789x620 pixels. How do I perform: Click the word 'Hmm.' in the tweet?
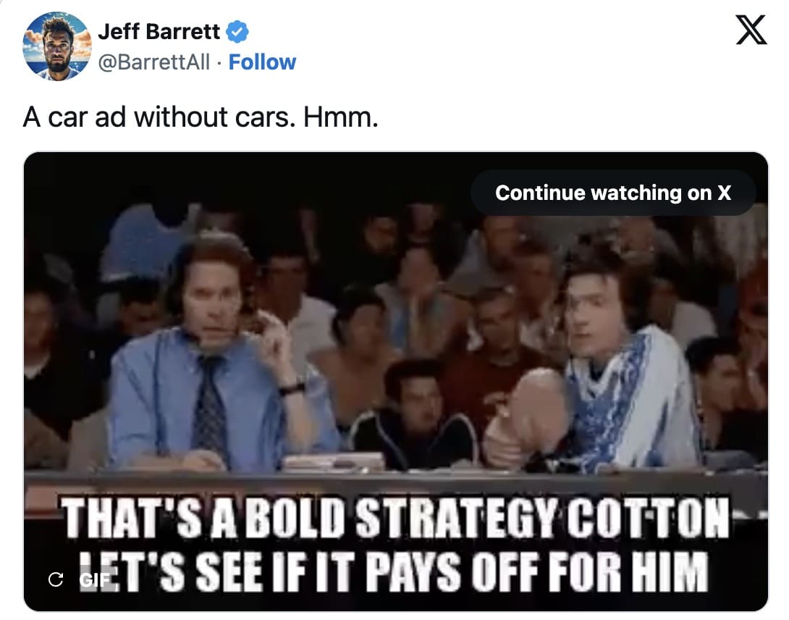point(340,117)
